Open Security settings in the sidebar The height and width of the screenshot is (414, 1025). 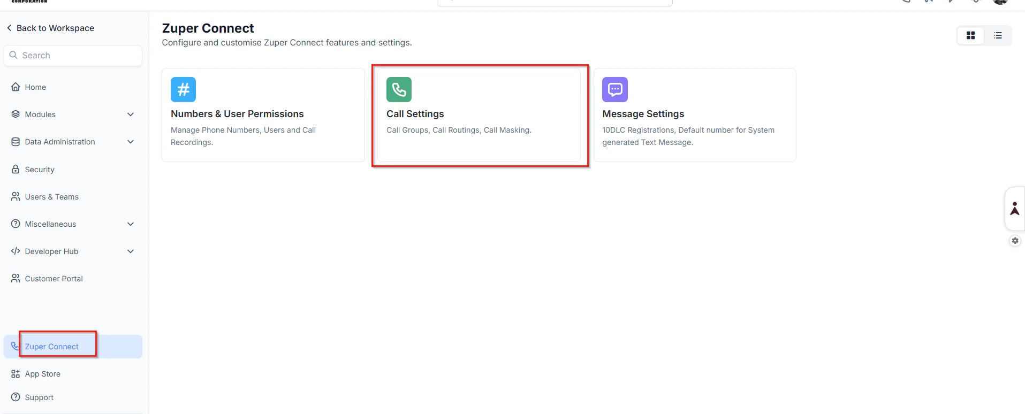[40, 170]
